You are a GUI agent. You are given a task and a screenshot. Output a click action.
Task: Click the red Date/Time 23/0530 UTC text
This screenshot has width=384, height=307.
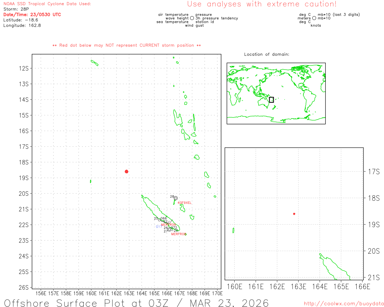32,15
